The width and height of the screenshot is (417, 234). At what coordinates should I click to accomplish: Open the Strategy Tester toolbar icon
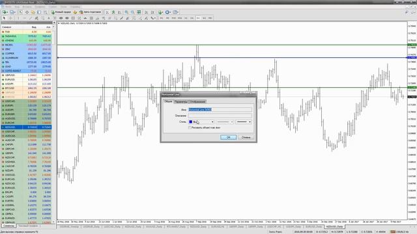pyautogui.click(x=45, y=12)
